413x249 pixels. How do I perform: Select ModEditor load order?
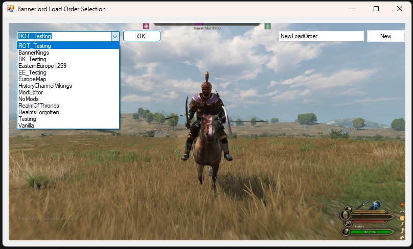pos(68,92)
